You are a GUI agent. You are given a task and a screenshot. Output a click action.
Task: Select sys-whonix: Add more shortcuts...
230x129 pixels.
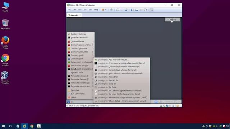pyautogui.click(x=121, y=60)
